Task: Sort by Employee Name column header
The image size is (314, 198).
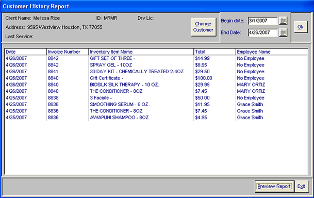Action: 272,52
